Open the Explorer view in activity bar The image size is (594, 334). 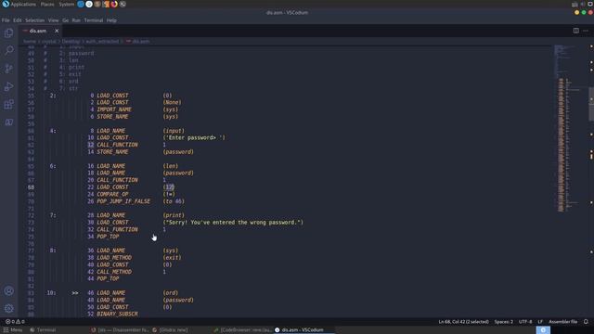(8, 33)
